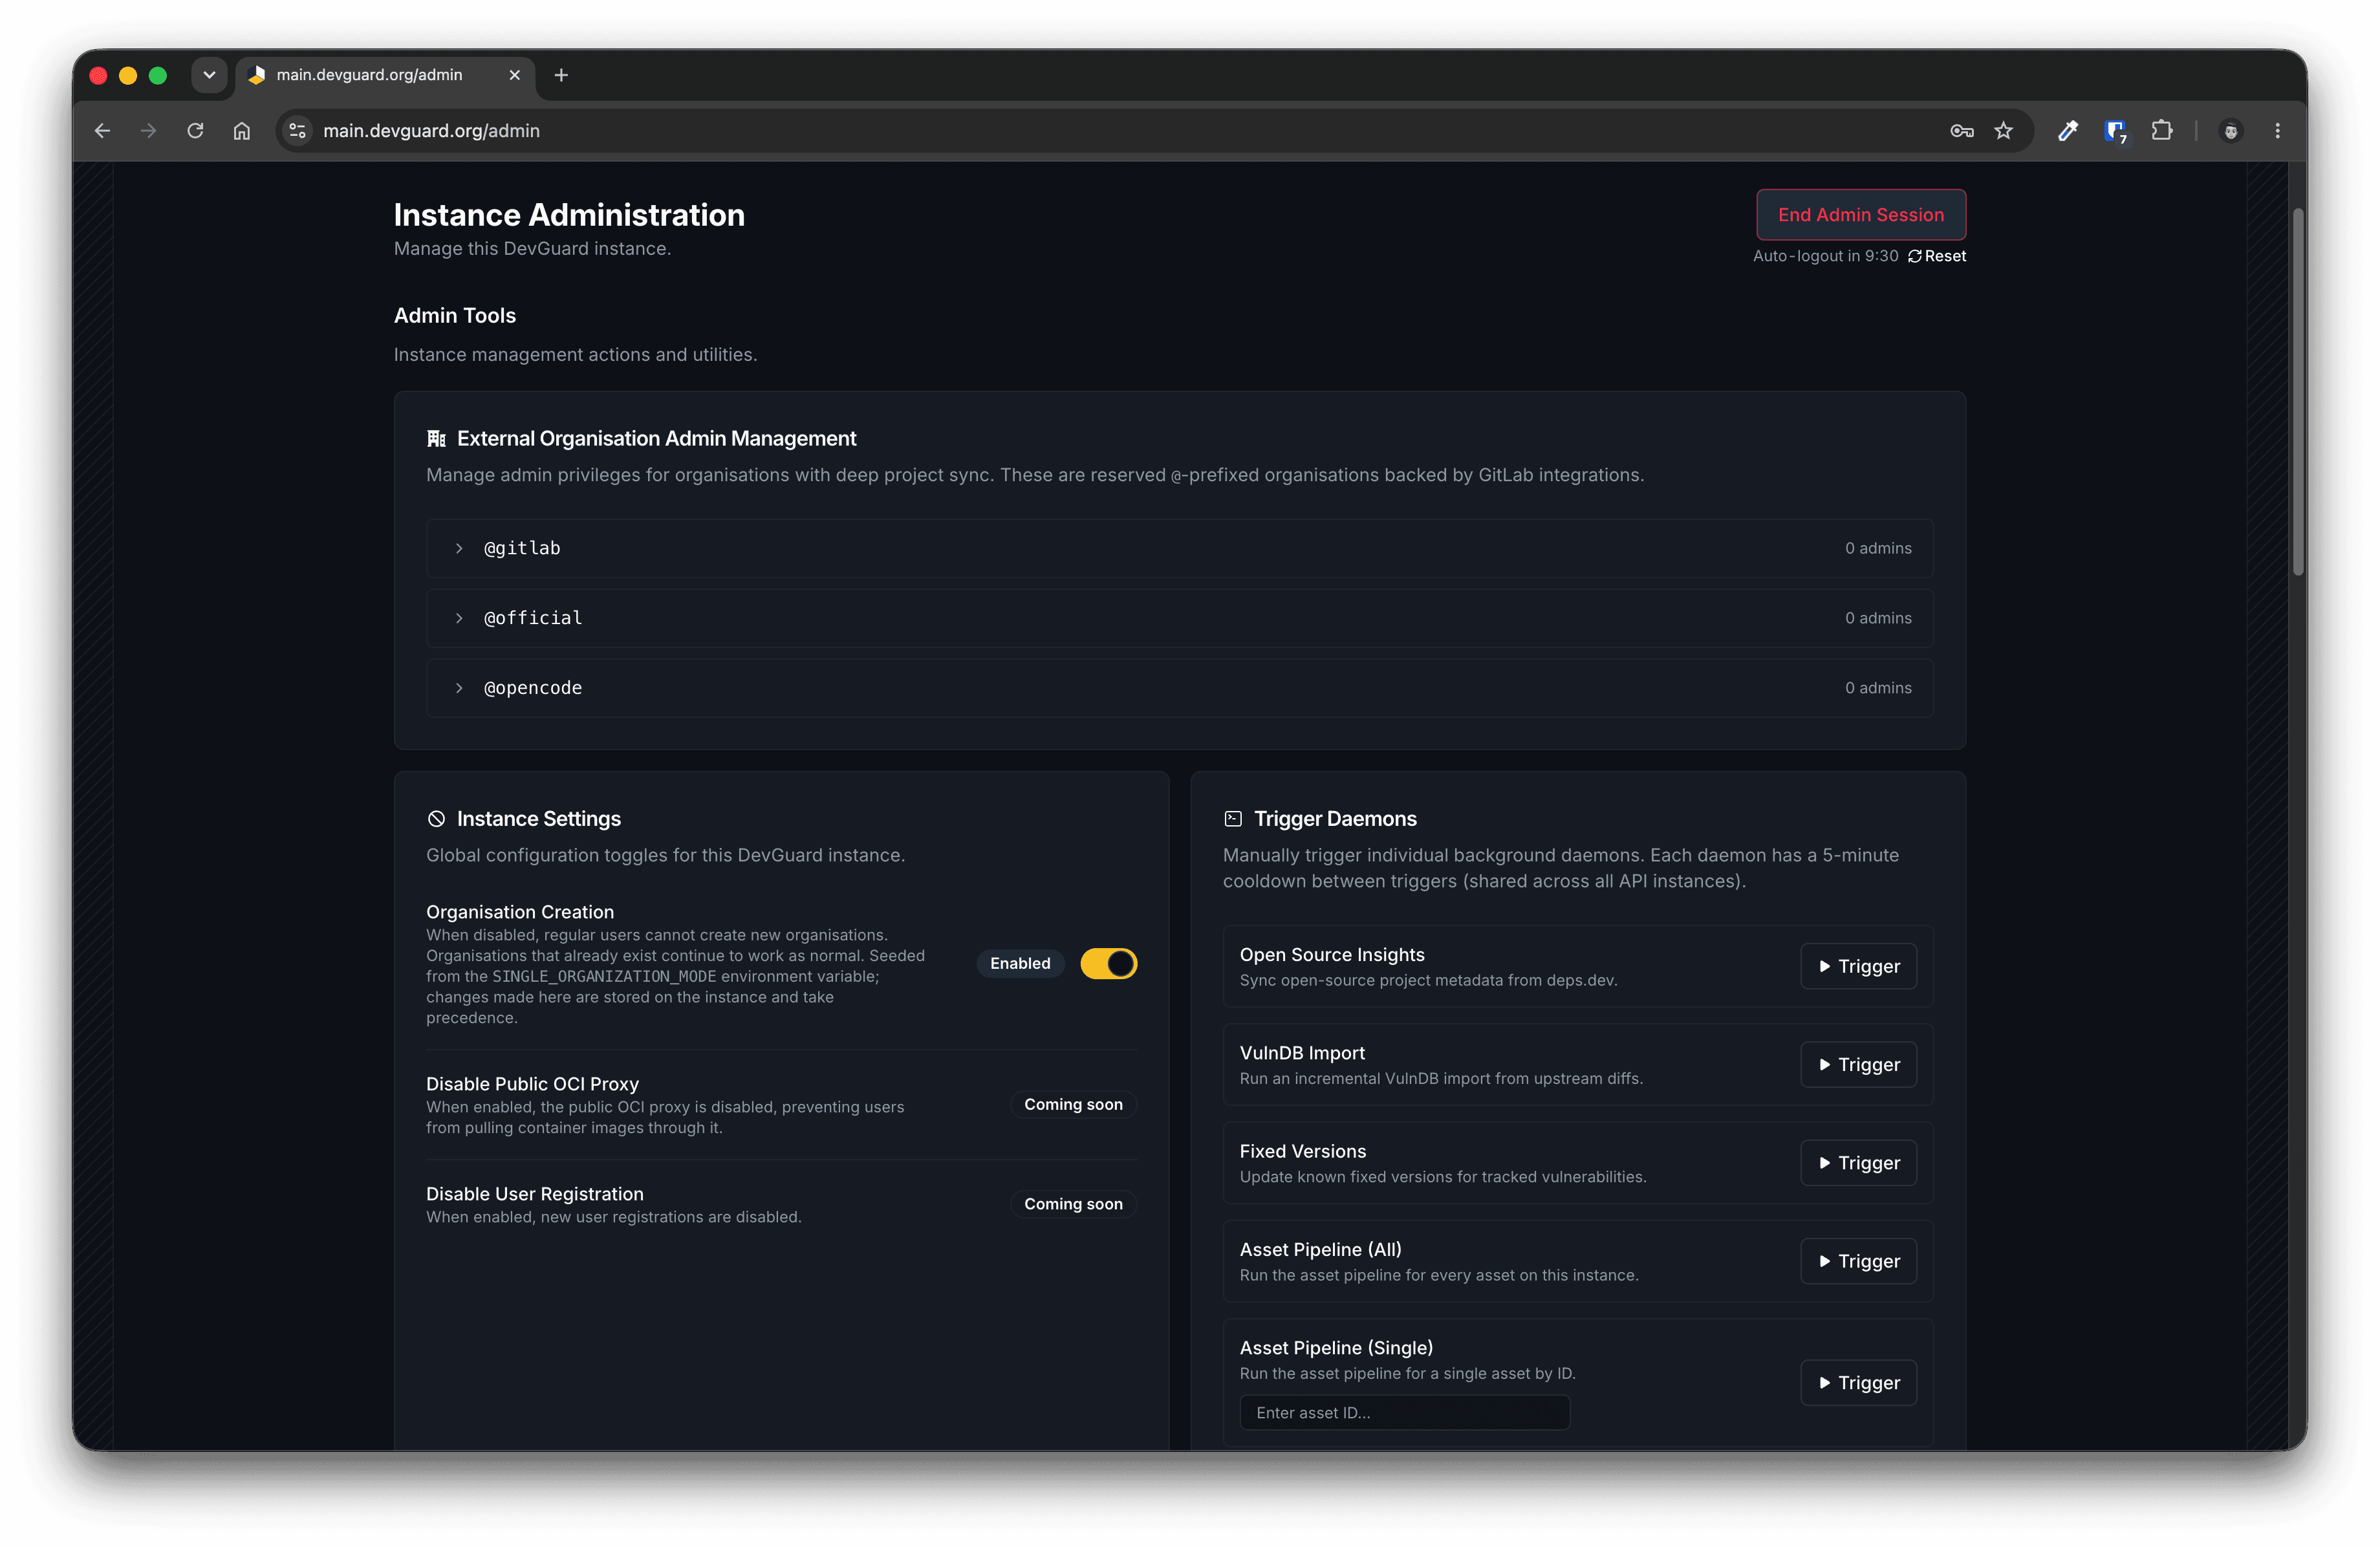Viewport: 2380px width, 1547px height.
Task: Select the main.devguard.org/admin tab
Action: click(385, 75)
